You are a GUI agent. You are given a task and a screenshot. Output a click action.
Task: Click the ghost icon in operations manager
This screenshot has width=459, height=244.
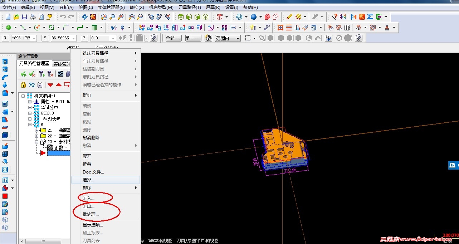pyautogui.click(x=40, y=84)
